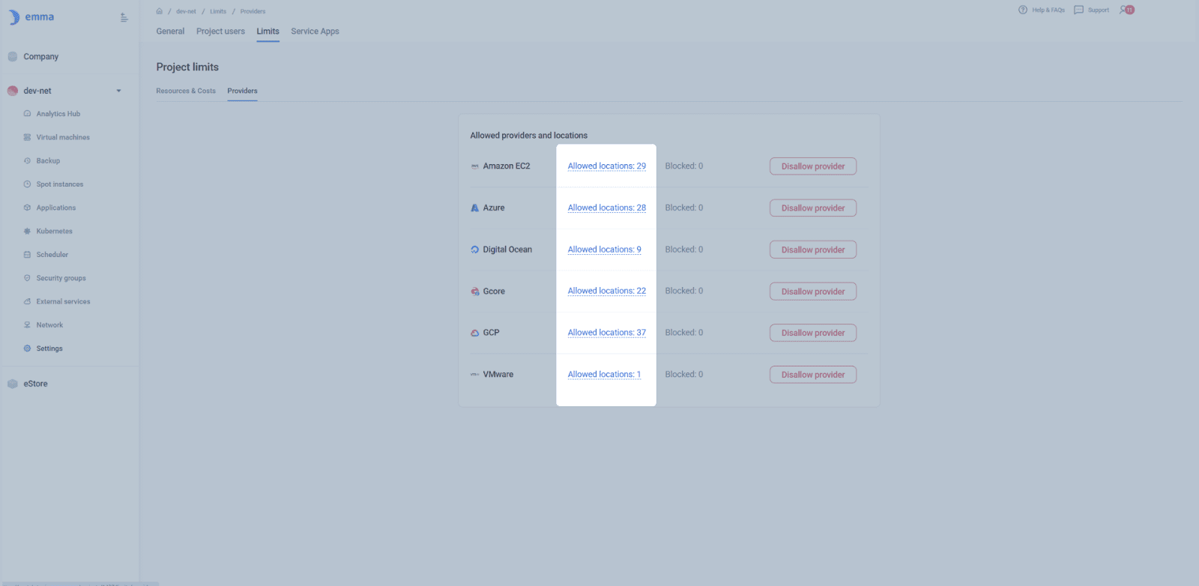Click the emma logo icon
Screen dimensions: 1199x586
tap(14, 17)
